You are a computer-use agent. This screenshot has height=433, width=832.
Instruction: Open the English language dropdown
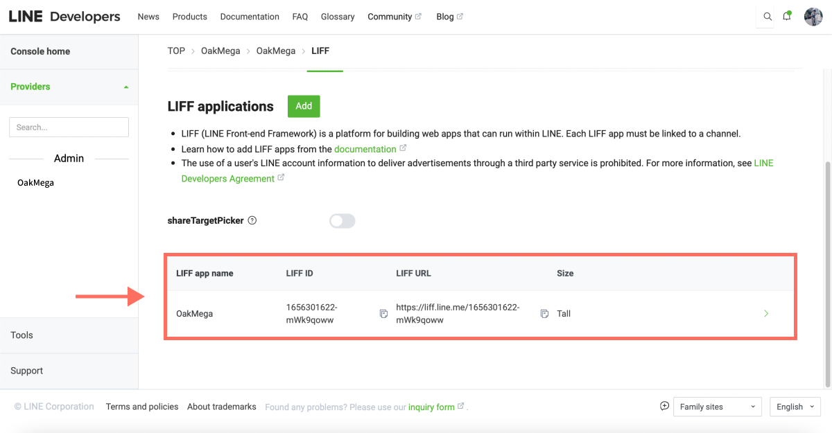[x=795, y=407]
